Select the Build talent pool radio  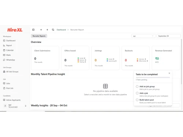coord(137,100)
